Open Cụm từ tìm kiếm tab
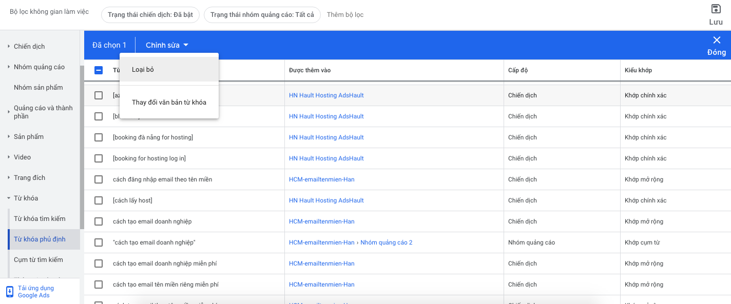The width and height of the screenshot is (731, 304). coord(39,259)
